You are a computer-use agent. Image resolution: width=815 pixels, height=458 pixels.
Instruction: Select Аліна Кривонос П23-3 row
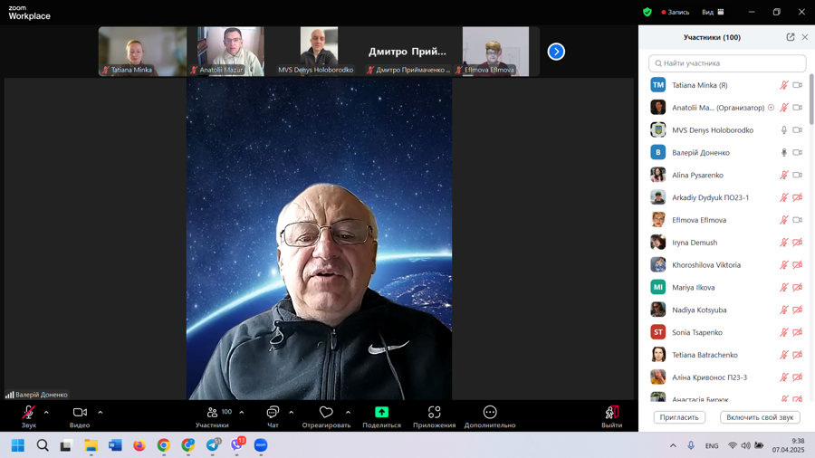(x=727, y=377)
